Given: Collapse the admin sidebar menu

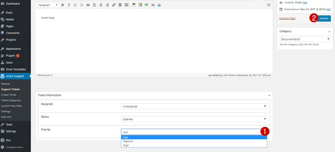Looking at the screenshot, I should pyautogui.click(x=14, y=147).
